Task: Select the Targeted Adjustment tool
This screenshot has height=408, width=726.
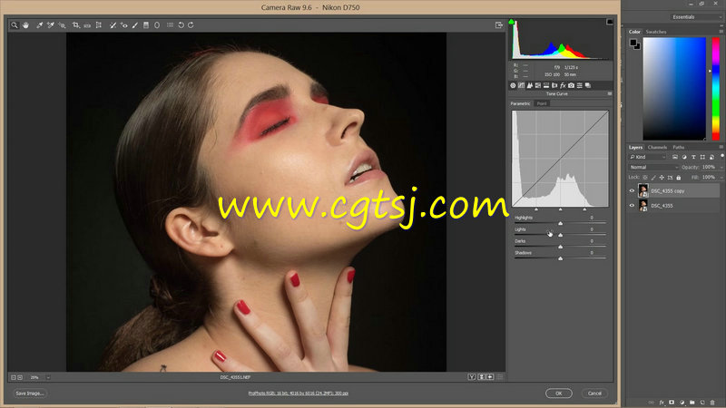Action: coord(62,25)
